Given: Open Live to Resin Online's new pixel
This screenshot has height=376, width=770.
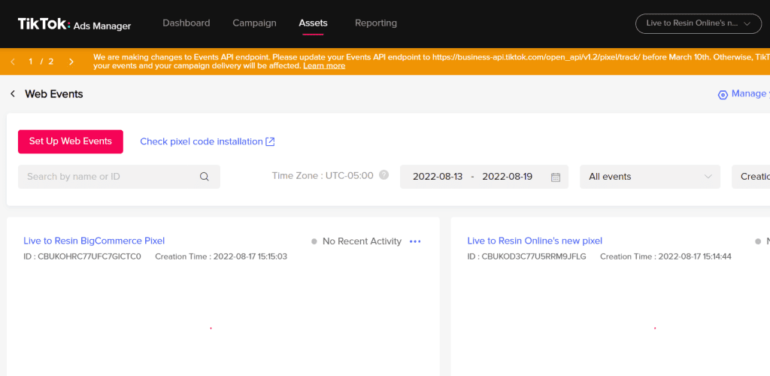Looking at the screenshot, I should (x=535, y=241).
